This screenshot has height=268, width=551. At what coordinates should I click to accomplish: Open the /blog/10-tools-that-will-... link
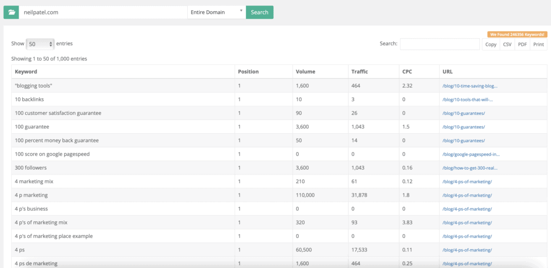(x=468, y=99)
